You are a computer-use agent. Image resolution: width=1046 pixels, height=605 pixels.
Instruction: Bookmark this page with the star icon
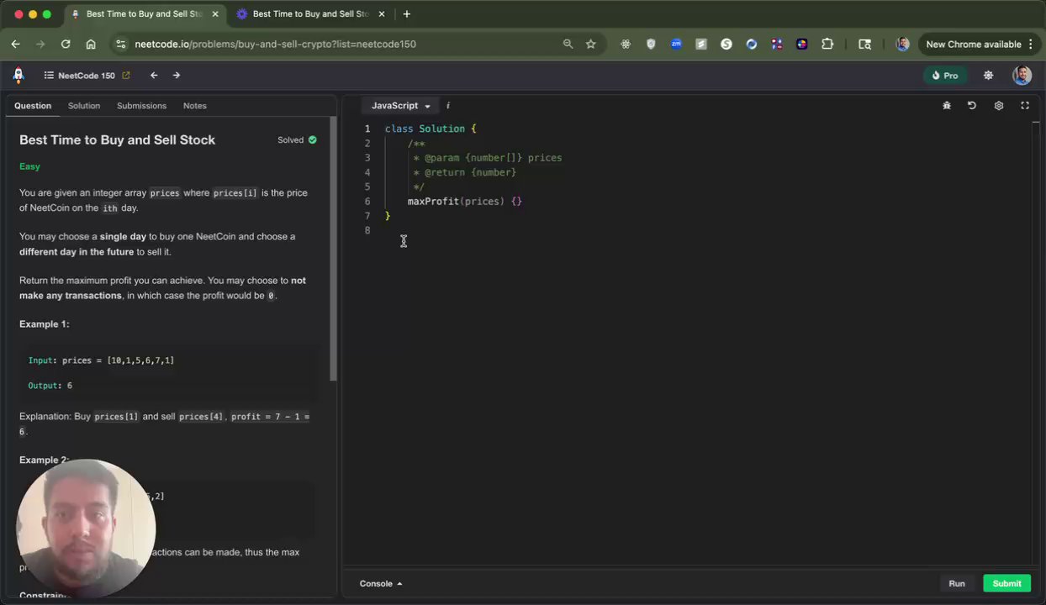pos(591,45)
